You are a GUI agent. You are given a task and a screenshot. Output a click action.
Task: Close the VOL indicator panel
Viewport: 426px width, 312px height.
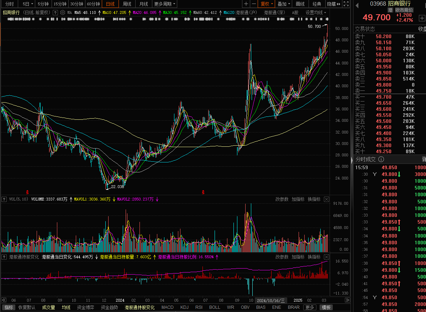326,199
